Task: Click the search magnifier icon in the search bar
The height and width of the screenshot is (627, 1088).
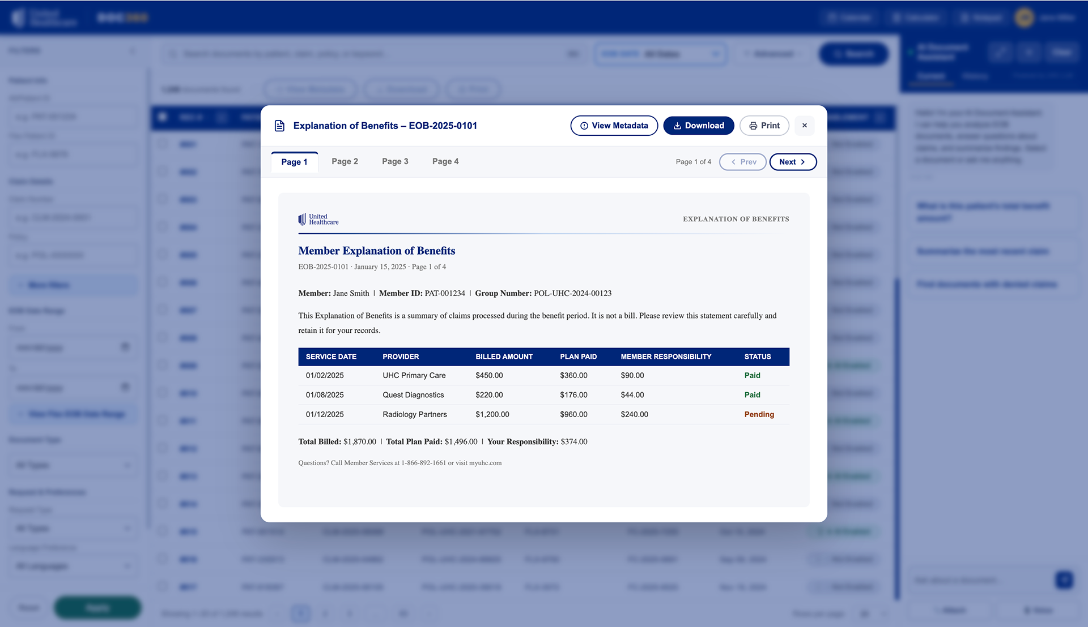Action: pyautogui.click(x=173, y=54)
